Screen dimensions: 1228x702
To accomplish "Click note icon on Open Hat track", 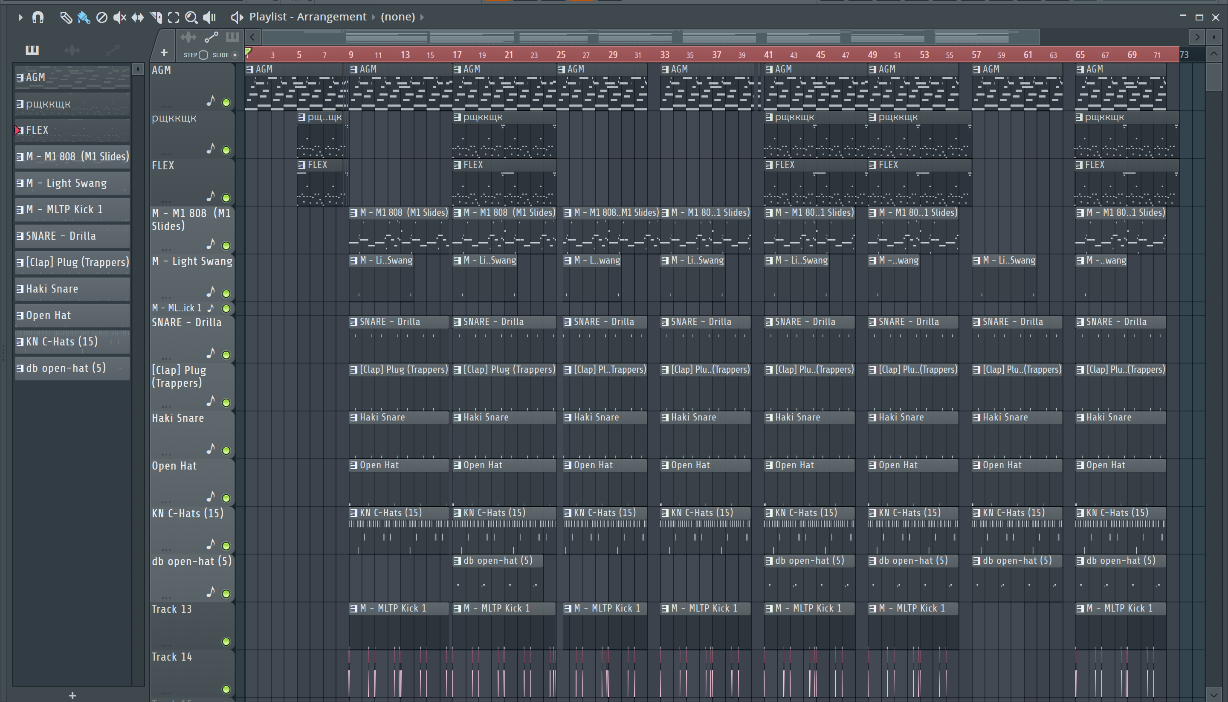I will point(211,496).
